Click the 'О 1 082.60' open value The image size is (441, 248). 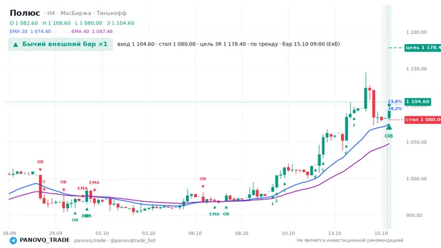(x=23, y=23)
